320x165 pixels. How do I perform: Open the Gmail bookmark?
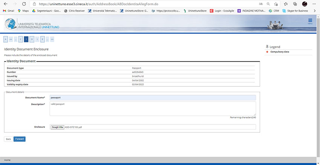(x=8, y=11)
